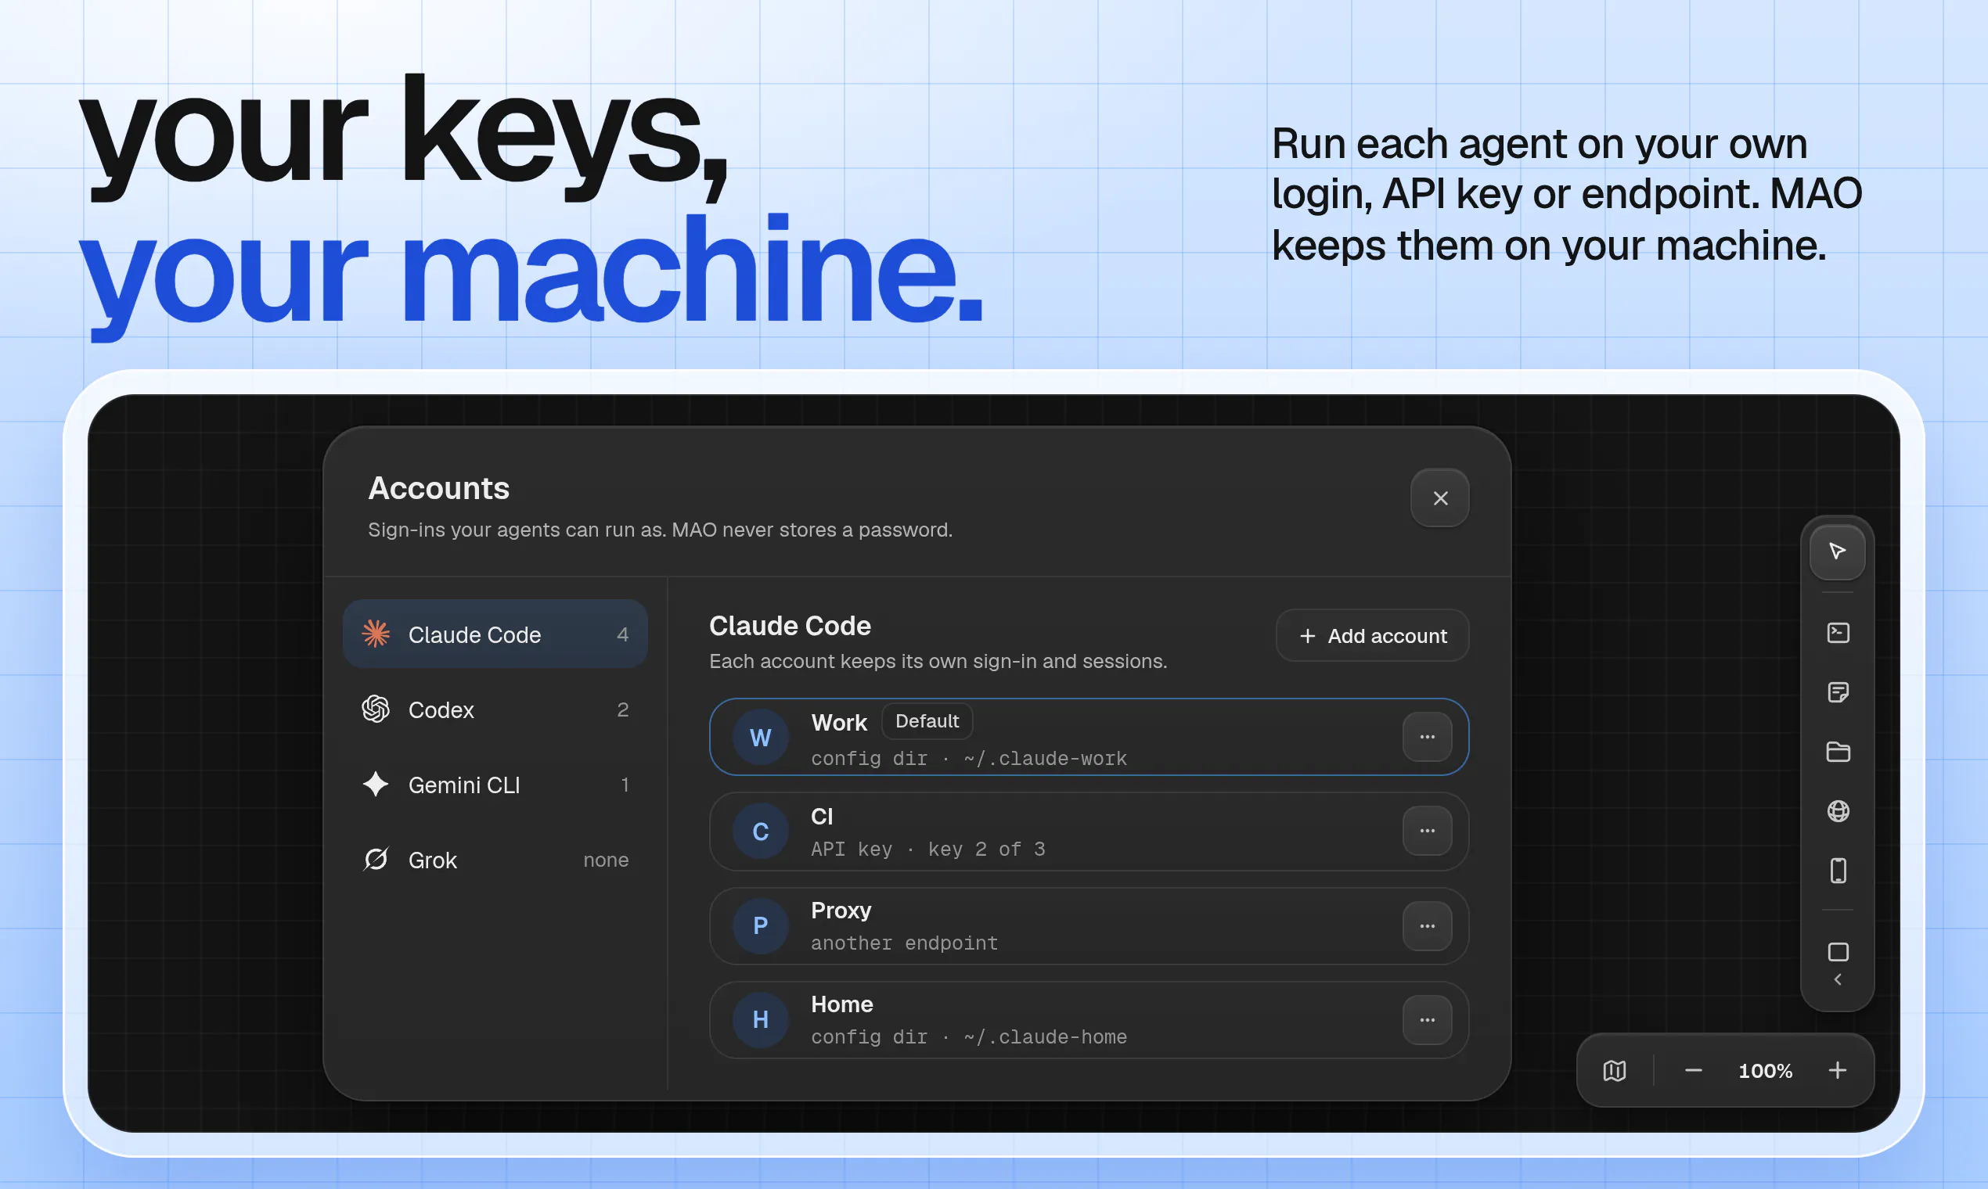Open the globe browser tool
This screenshot has width=1988, height=1189.
(1838, 811)
